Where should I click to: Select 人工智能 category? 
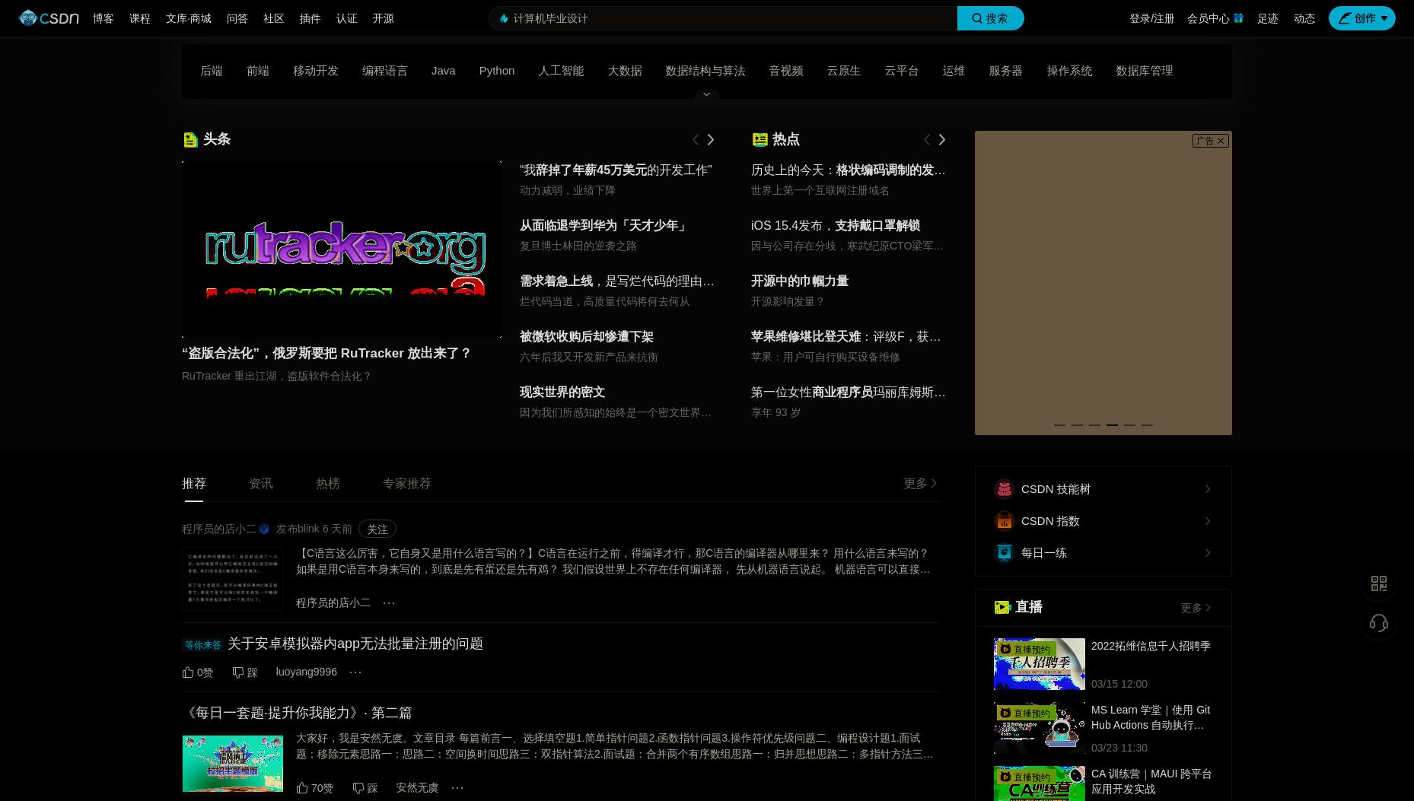click(561, 71)
